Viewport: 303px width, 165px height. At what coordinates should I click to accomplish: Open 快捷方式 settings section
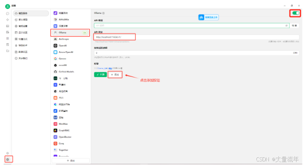coord(31,39)
